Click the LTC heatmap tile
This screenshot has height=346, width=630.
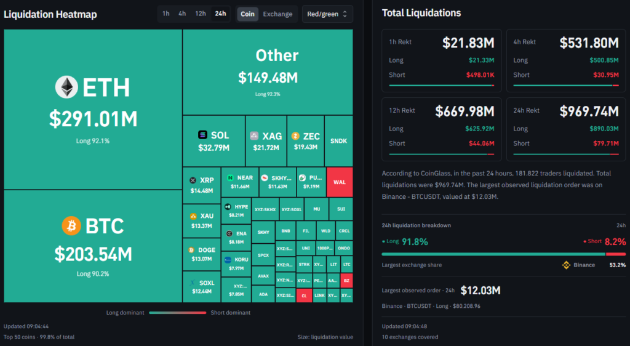[x=347, y=264]
